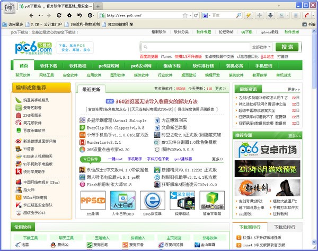Screen dimensions: 318x251
Task: Expand 更多>> in 今日特荐 row
Action: pyautogui.click(x=218, y=159)
